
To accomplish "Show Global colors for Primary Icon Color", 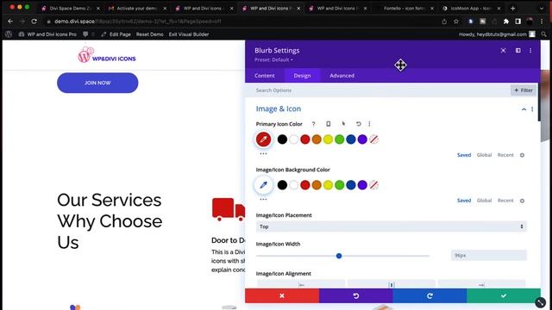I will (484, 155).
